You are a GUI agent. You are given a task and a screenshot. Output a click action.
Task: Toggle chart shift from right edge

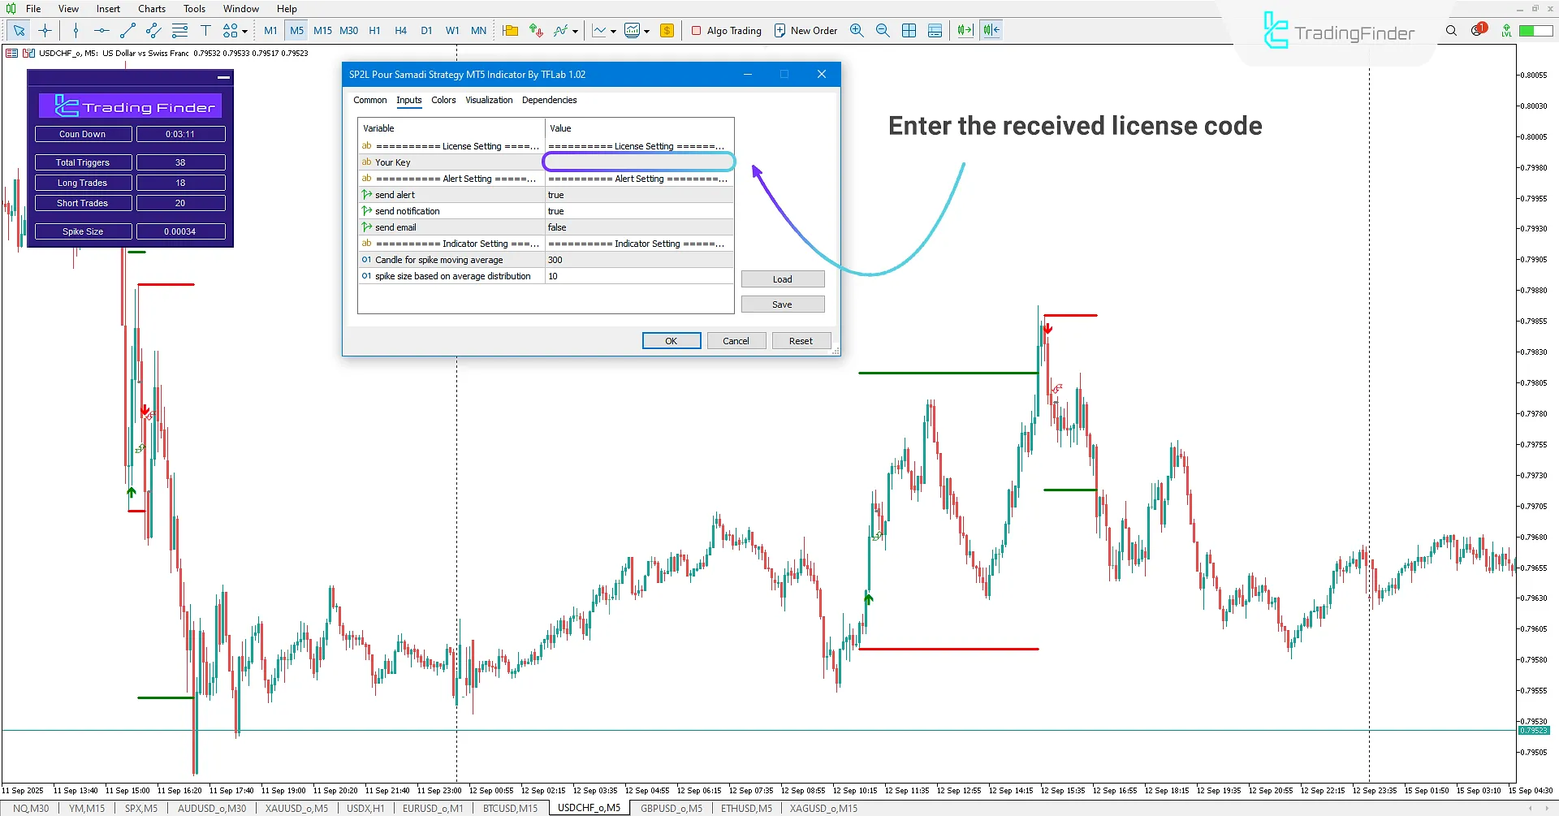(x=990, y=30)
